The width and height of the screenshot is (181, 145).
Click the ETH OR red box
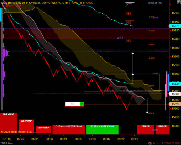[146, 130]
